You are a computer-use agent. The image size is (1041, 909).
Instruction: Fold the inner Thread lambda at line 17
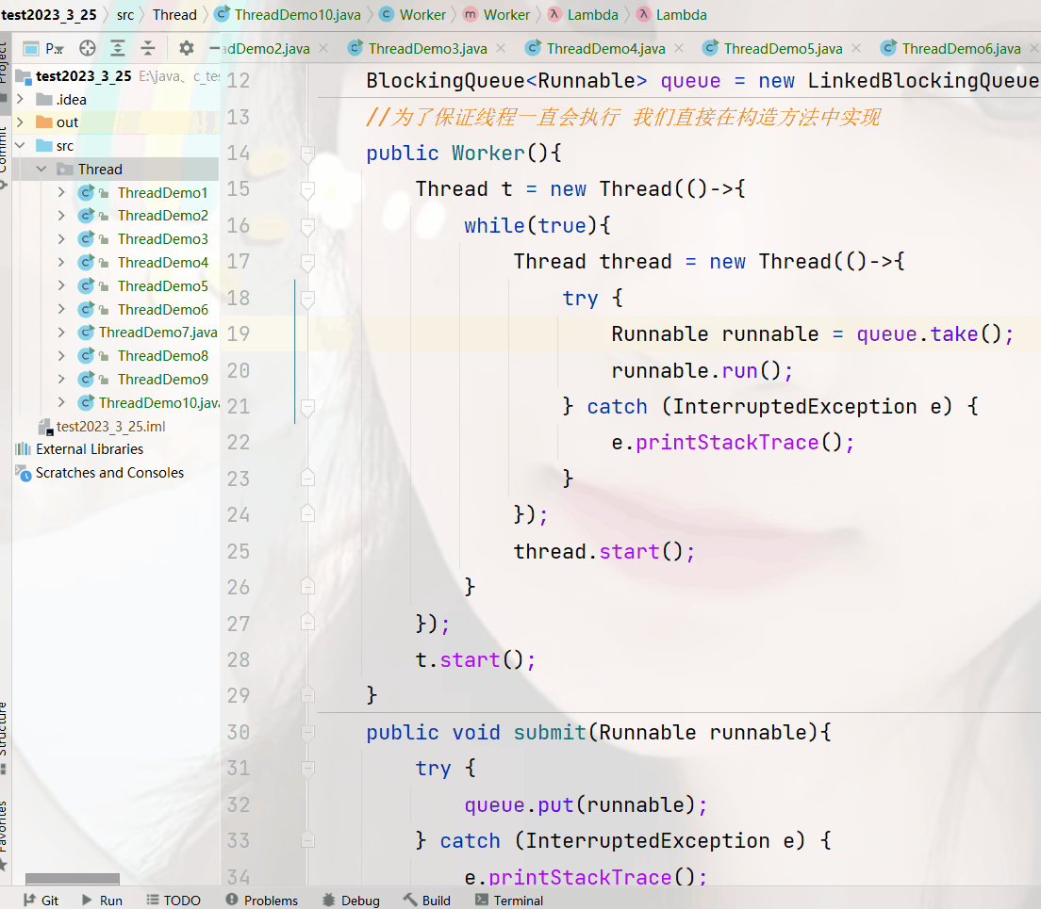[x=307, y=263]
